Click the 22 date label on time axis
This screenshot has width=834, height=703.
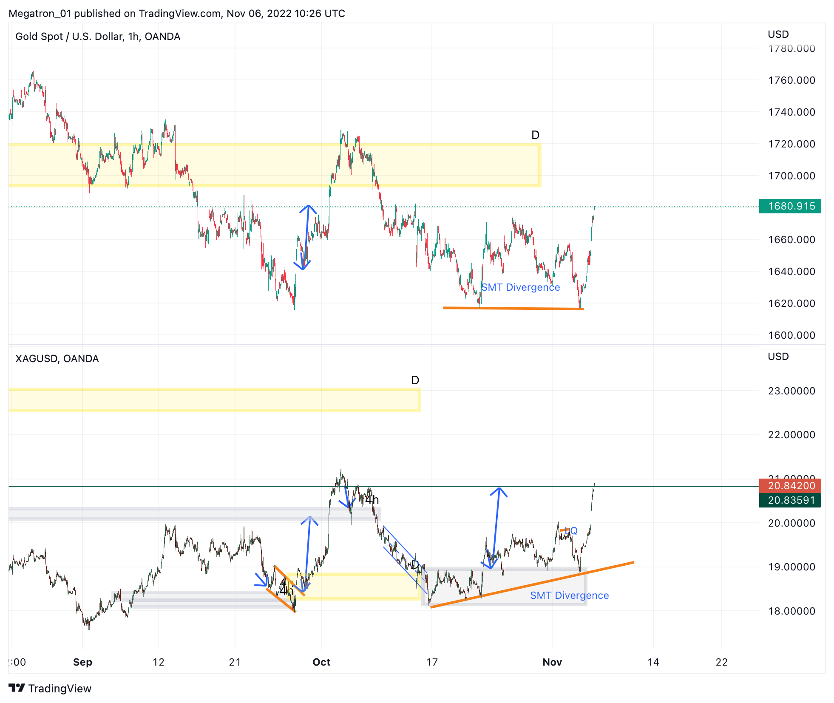tap(722, 662)
